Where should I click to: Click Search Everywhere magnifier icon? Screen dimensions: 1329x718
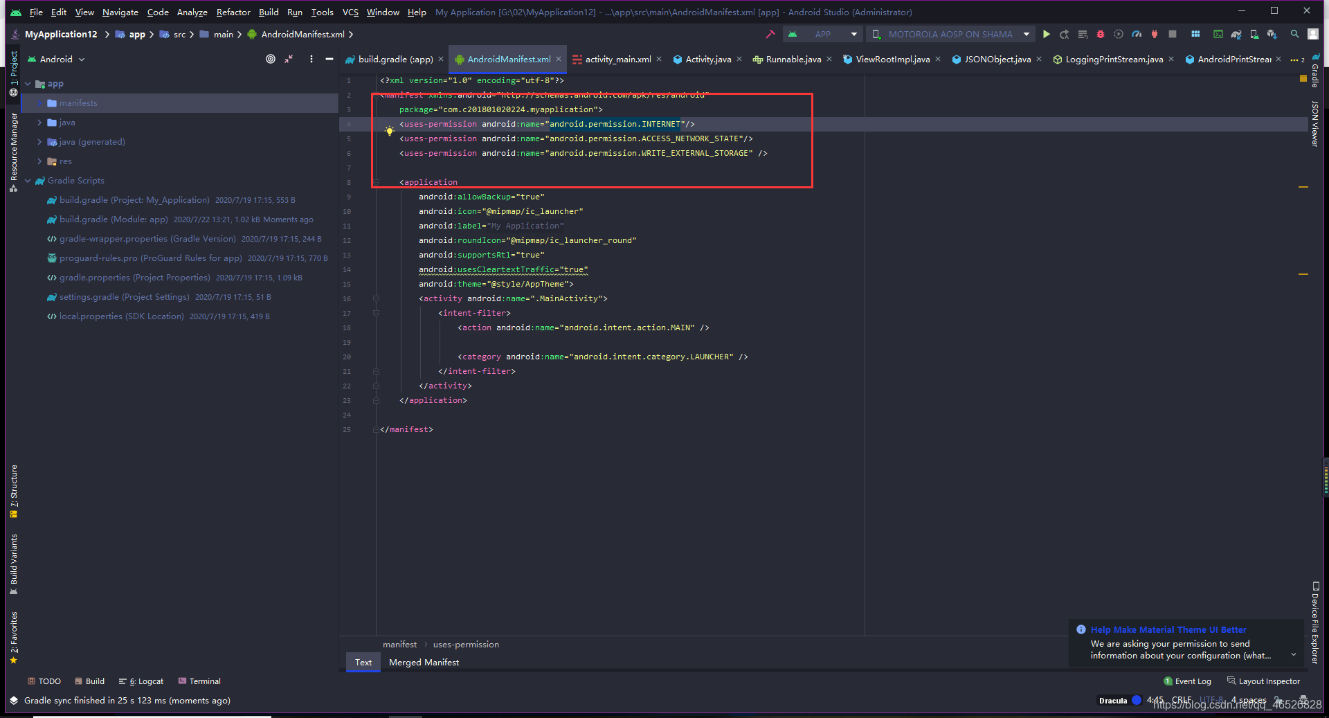pyautogui.click(x=1295, y=34)
